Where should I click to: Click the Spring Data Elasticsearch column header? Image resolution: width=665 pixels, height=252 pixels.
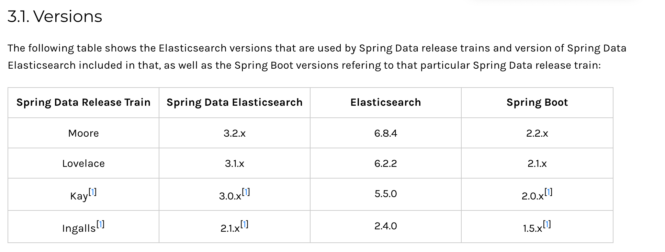[x=235, y=102]
